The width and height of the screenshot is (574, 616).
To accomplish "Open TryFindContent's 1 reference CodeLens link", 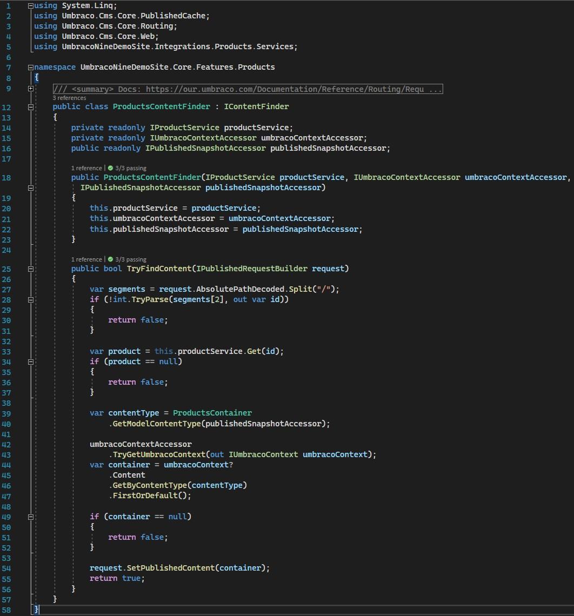I will pos(86,260).
